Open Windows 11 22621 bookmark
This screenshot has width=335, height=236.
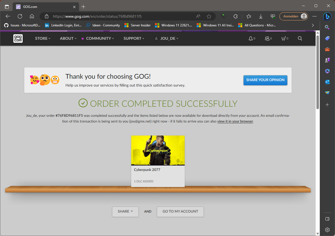[174, 25]
